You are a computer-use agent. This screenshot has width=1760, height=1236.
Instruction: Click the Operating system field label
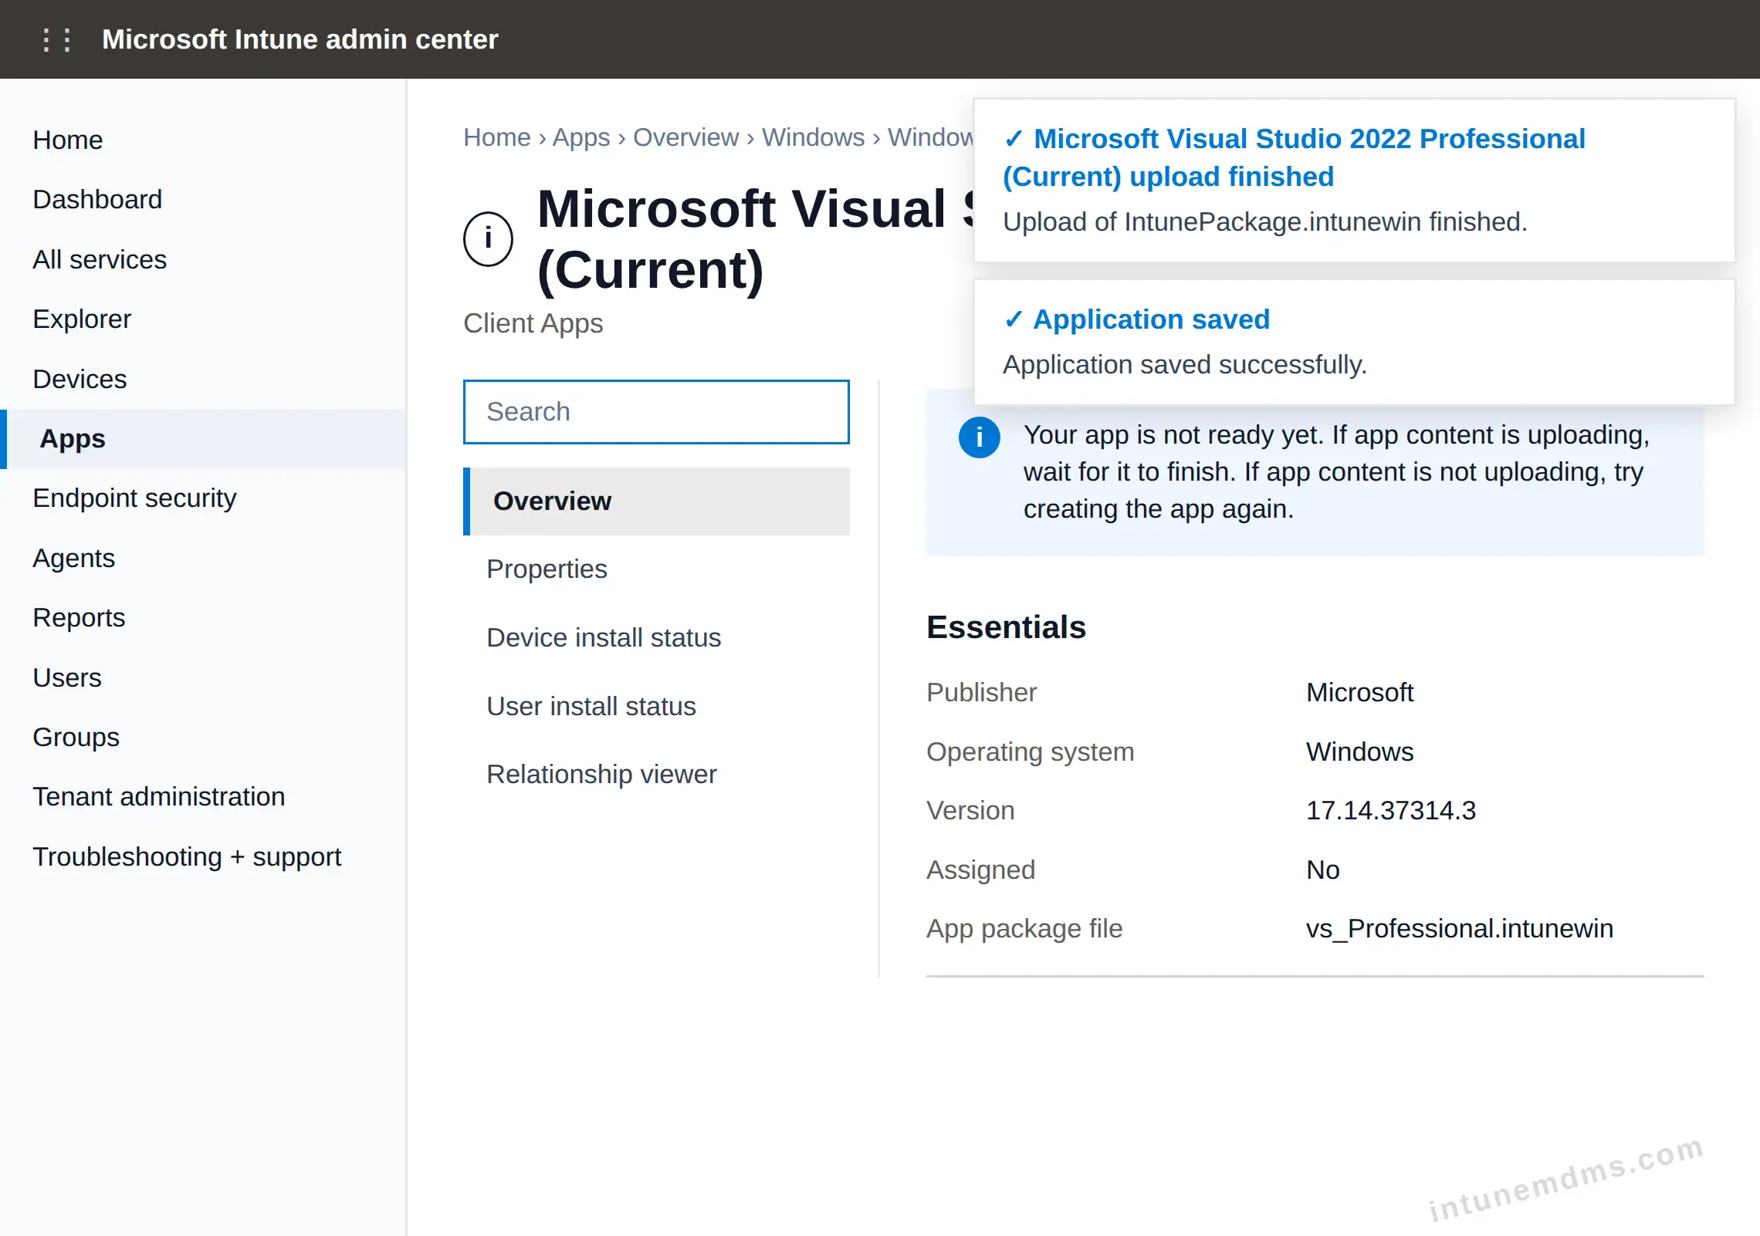[x=1031, y=752]
